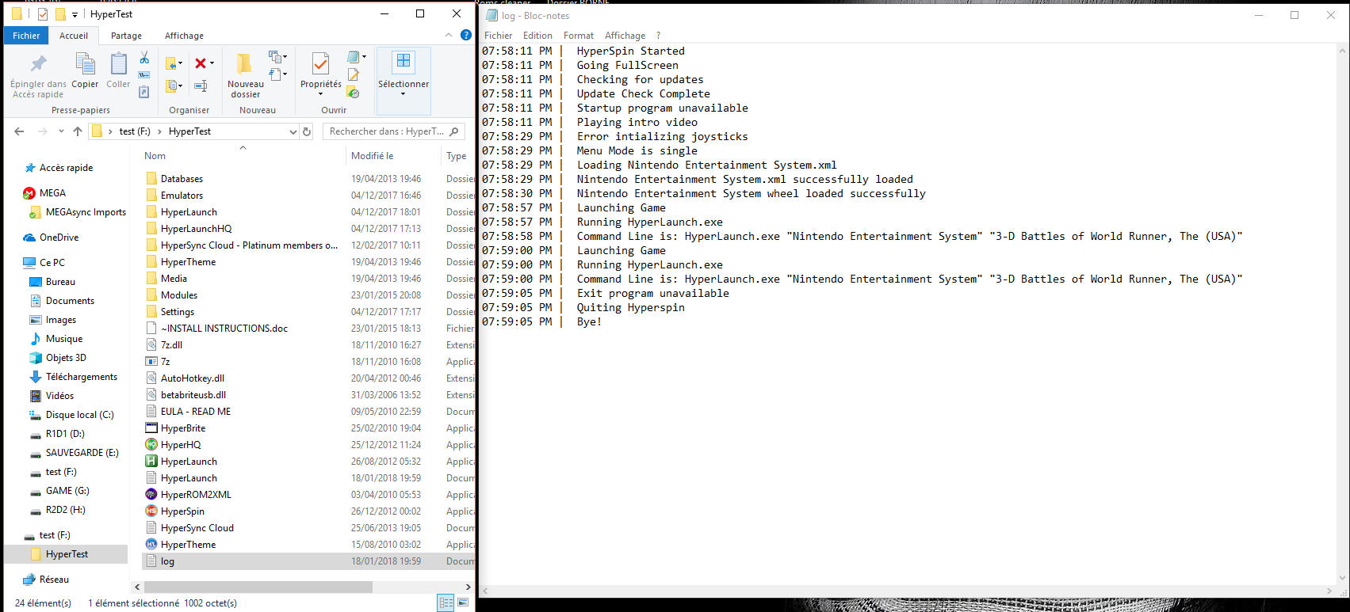The height and width of the screenshot is (612, 1350).
Task: Show file History from the Ouvrir group
Action: pos(354,93)
